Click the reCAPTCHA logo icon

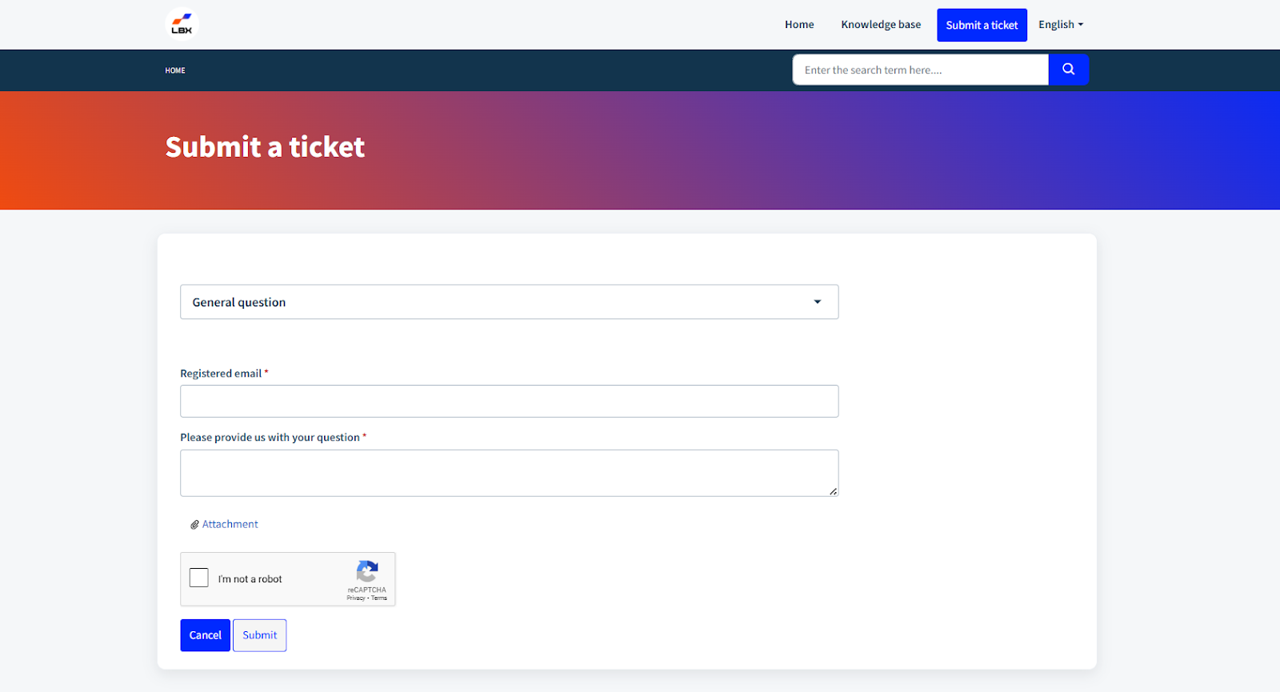[x=367, y=571]
